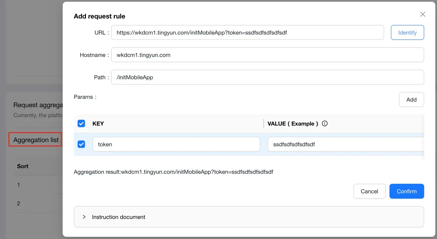
Task: Edit the token key input
Action: pyautogui.click(x=176, y=144)
